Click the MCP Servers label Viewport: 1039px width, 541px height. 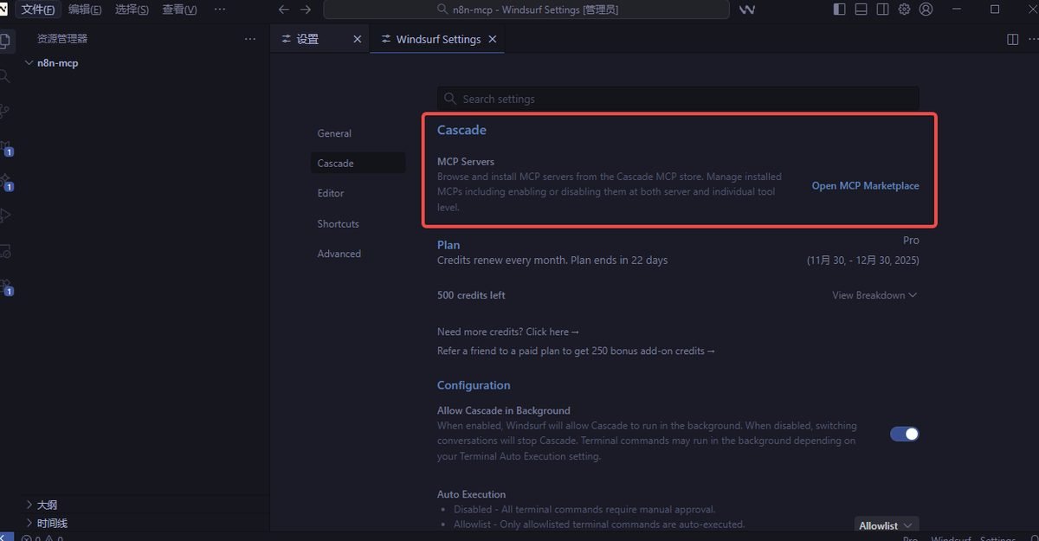tap(466, 162)
